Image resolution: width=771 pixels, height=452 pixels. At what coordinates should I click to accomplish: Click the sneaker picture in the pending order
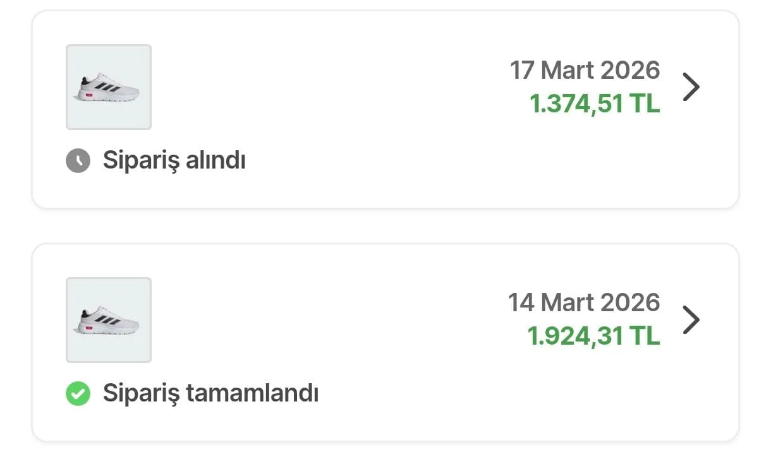pyautogui.click(x=109, y=88)
